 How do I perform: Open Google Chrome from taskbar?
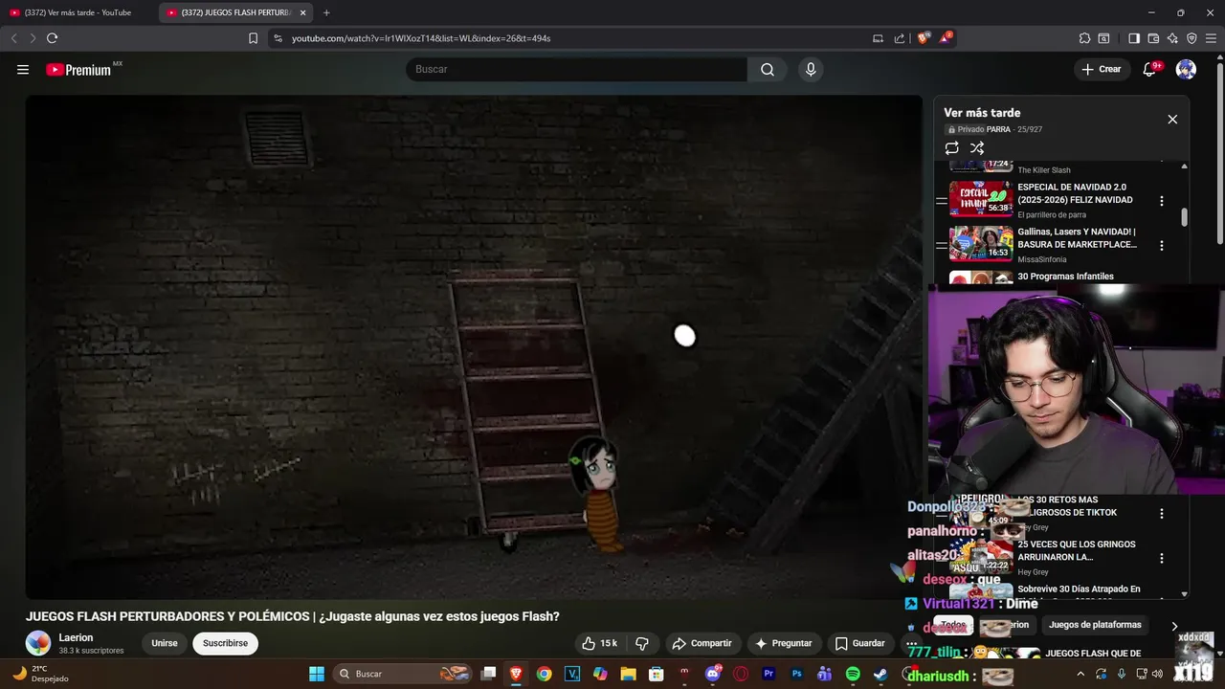coord(544,674)
